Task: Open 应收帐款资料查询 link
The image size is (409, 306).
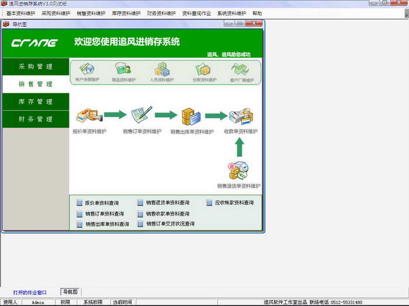Action: pos(234,202)
